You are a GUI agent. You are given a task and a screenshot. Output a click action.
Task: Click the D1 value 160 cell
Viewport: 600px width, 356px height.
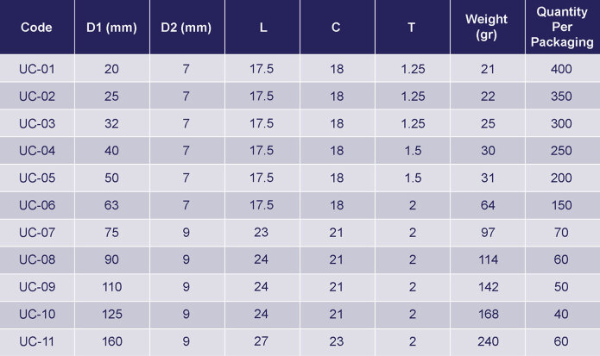pos(111,342)
